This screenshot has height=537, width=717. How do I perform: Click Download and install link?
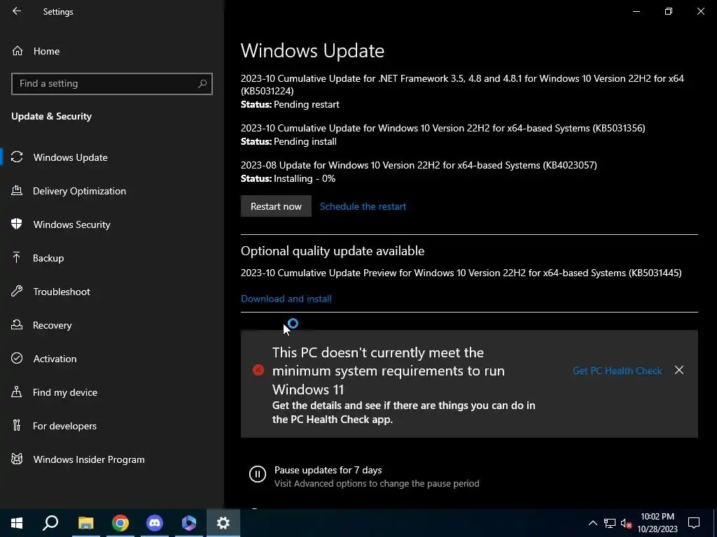pyautogui.click(x=286, y=299)
